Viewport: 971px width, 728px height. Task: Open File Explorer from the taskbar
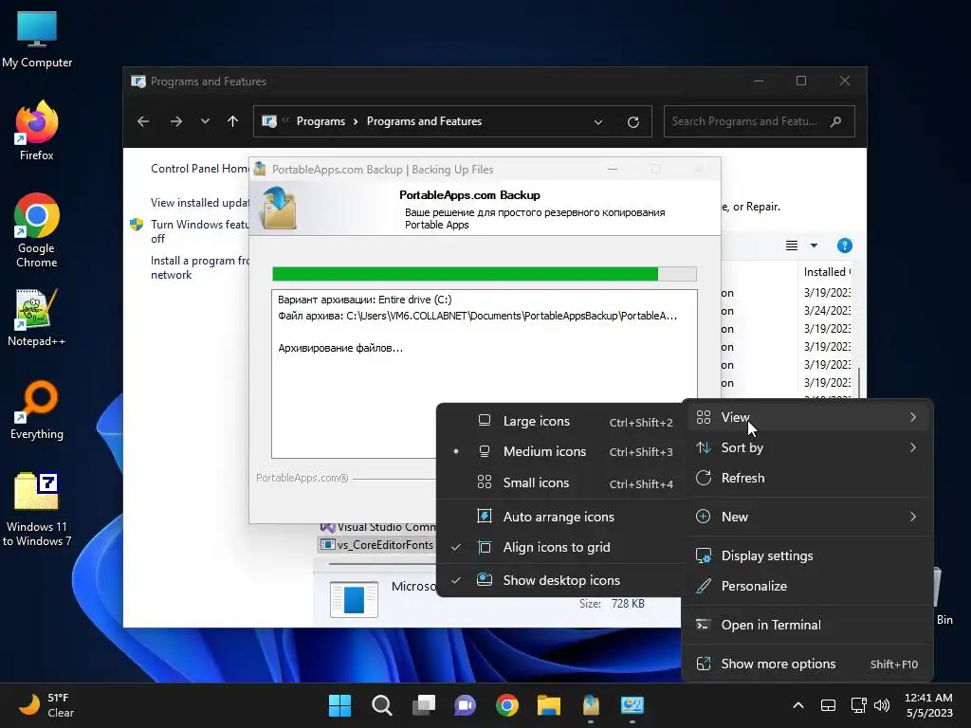(x=549, y=705)
